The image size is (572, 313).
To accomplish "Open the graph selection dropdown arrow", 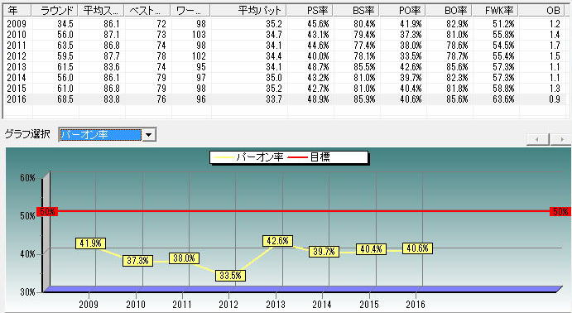I will (x=148, y=135).
